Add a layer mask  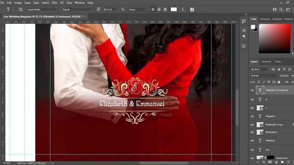(x=270, y=162)
